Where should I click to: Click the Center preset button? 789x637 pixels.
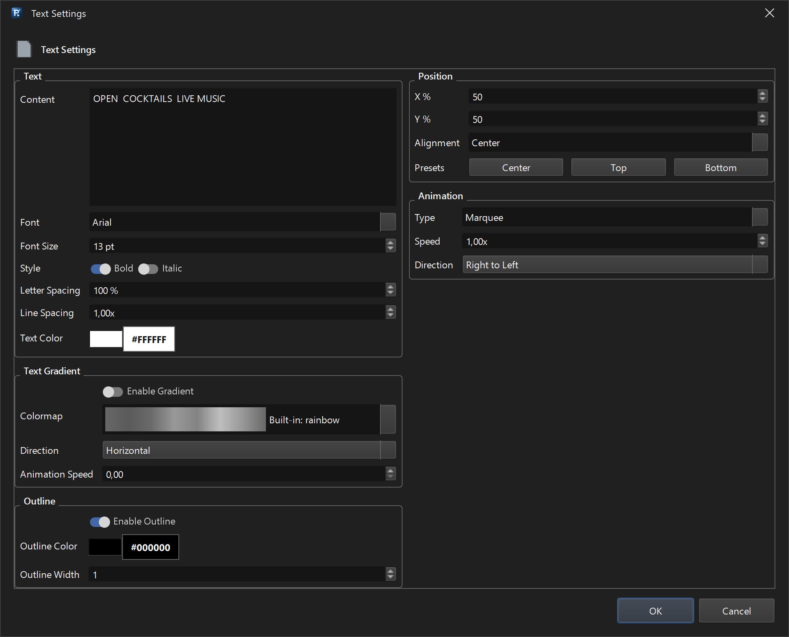(x=516, y=167)
